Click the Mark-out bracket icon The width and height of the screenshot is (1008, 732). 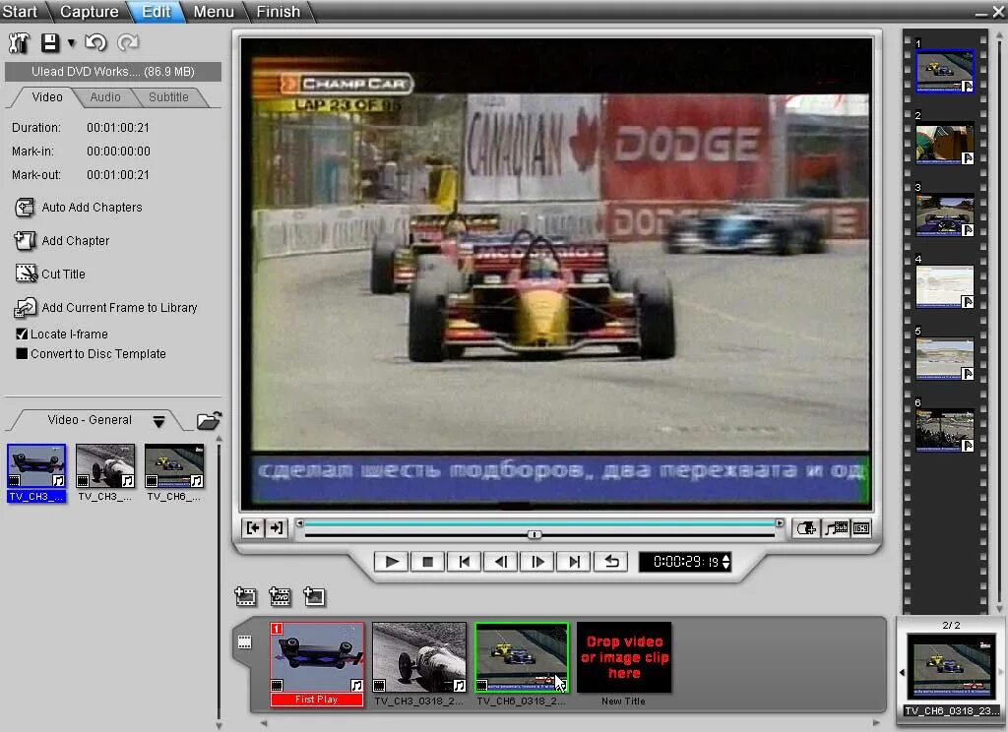click(276, 528)
